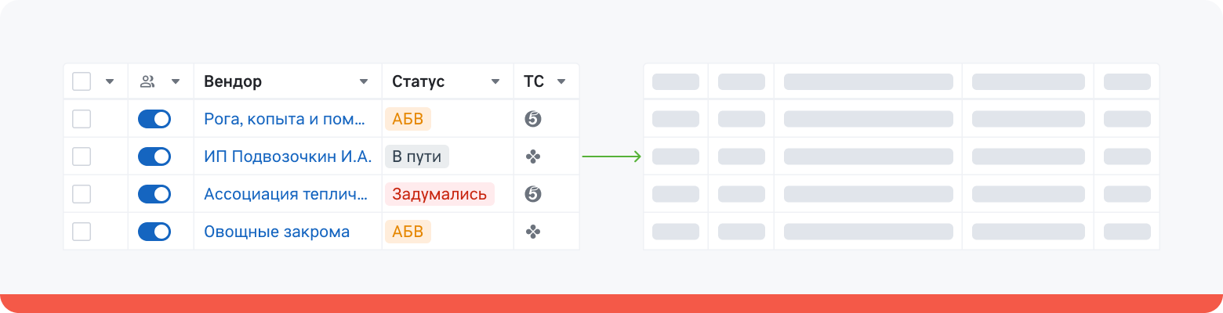Click the Pyaterochka icon in first row
The width and height of the screenshot is (1223, 313).
(534, 119)
